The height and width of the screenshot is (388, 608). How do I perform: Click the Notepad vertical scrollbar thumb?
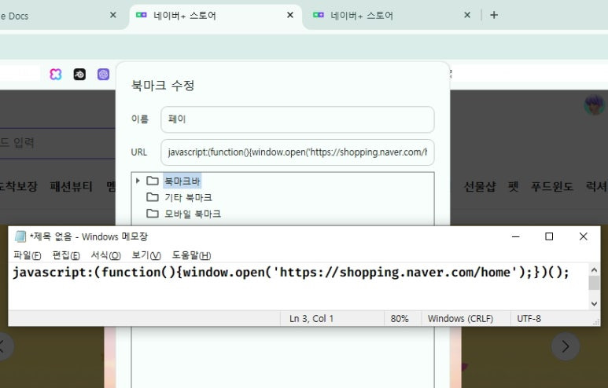point(594,283)
